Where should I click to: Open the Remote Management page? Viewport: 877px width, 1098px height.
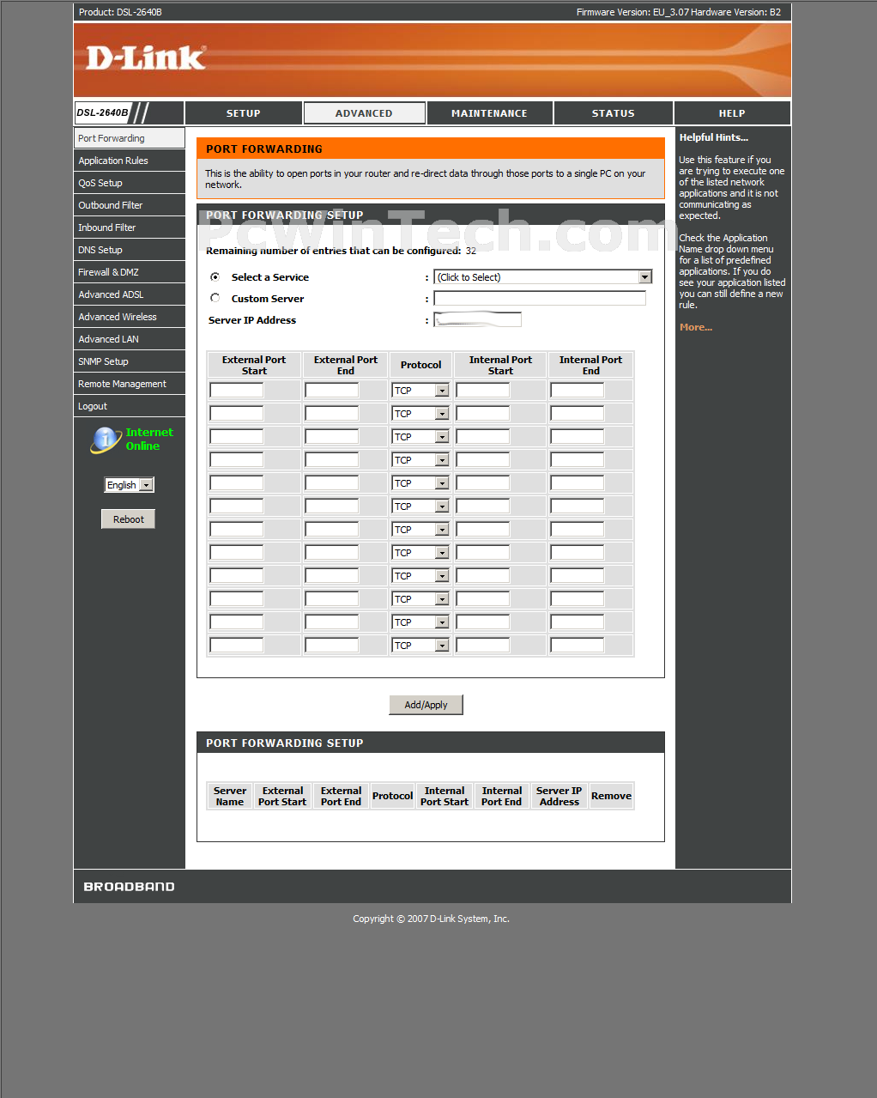[x=130, y=384]
